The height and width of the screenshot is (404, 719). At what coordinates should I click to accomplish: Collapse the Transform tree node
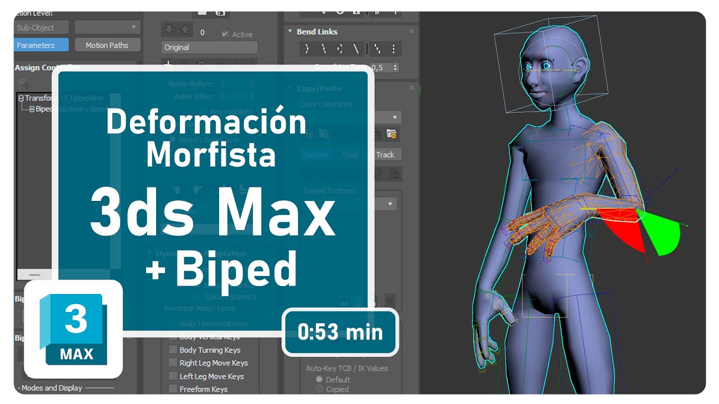(x=21, y=98)
